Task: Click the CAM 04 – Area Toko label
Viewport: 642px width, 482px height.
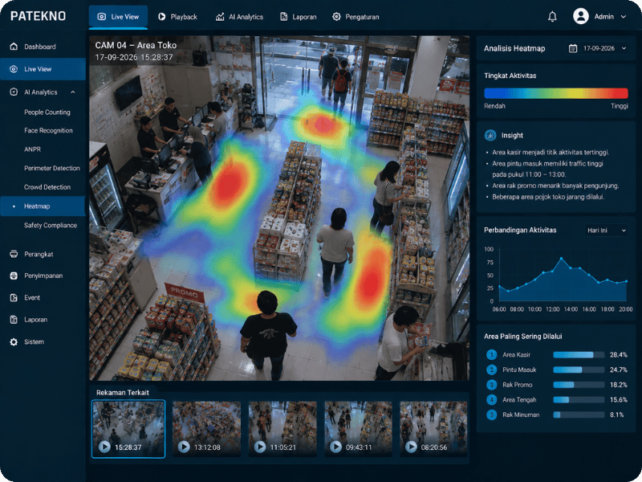Action: point(136,46)
